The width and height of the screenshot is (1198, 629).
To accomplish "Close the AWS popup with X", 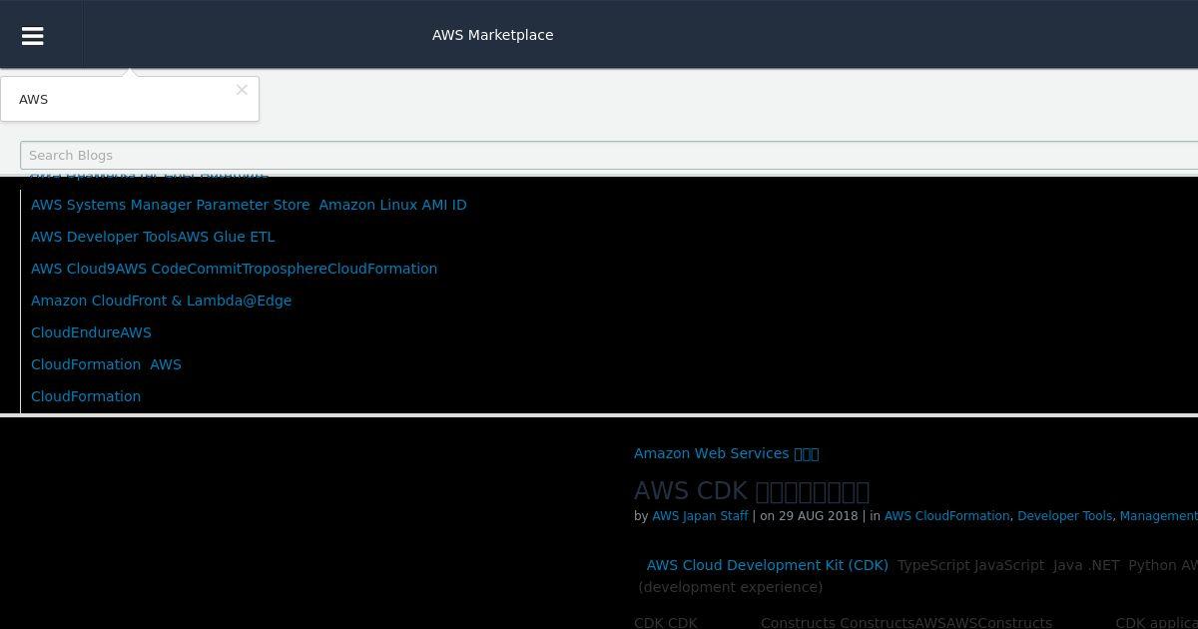I will coord(242,90).
